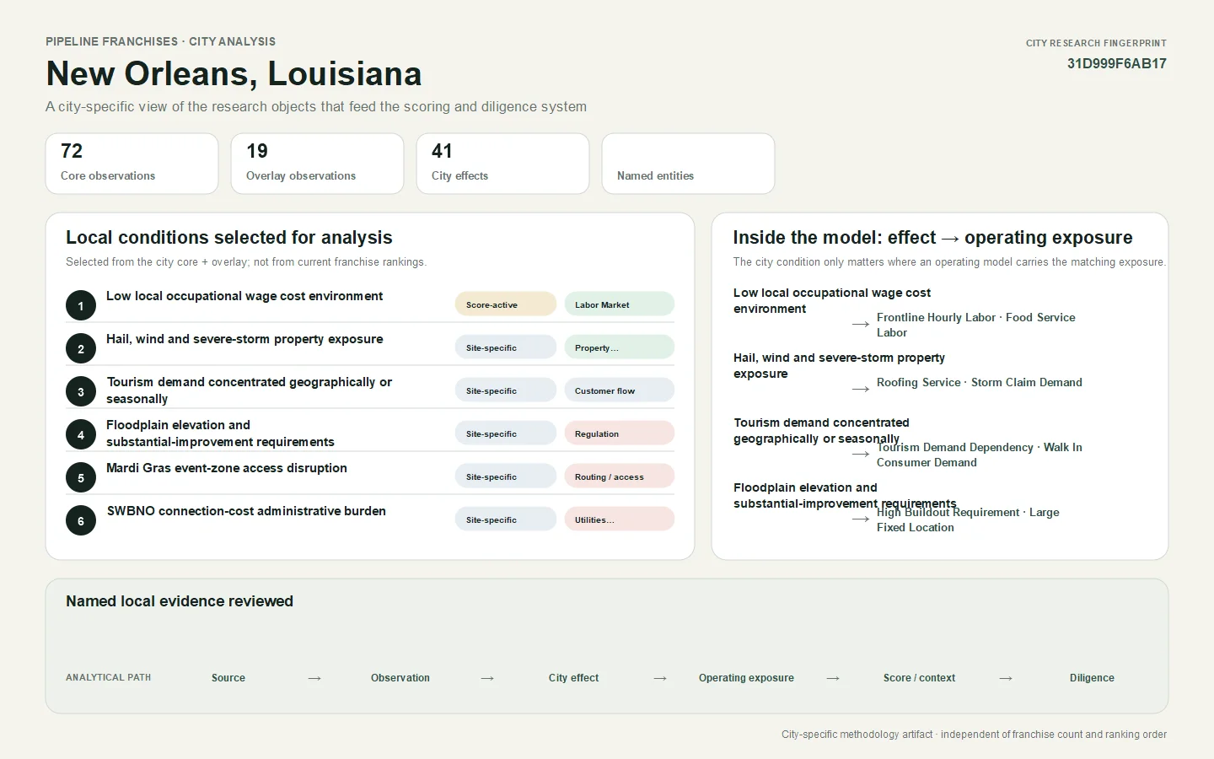Click the number 2 badge beside Hail, wind exposure
The width and height of the screenshot is (1214, 759).
(x=81, y=348)
